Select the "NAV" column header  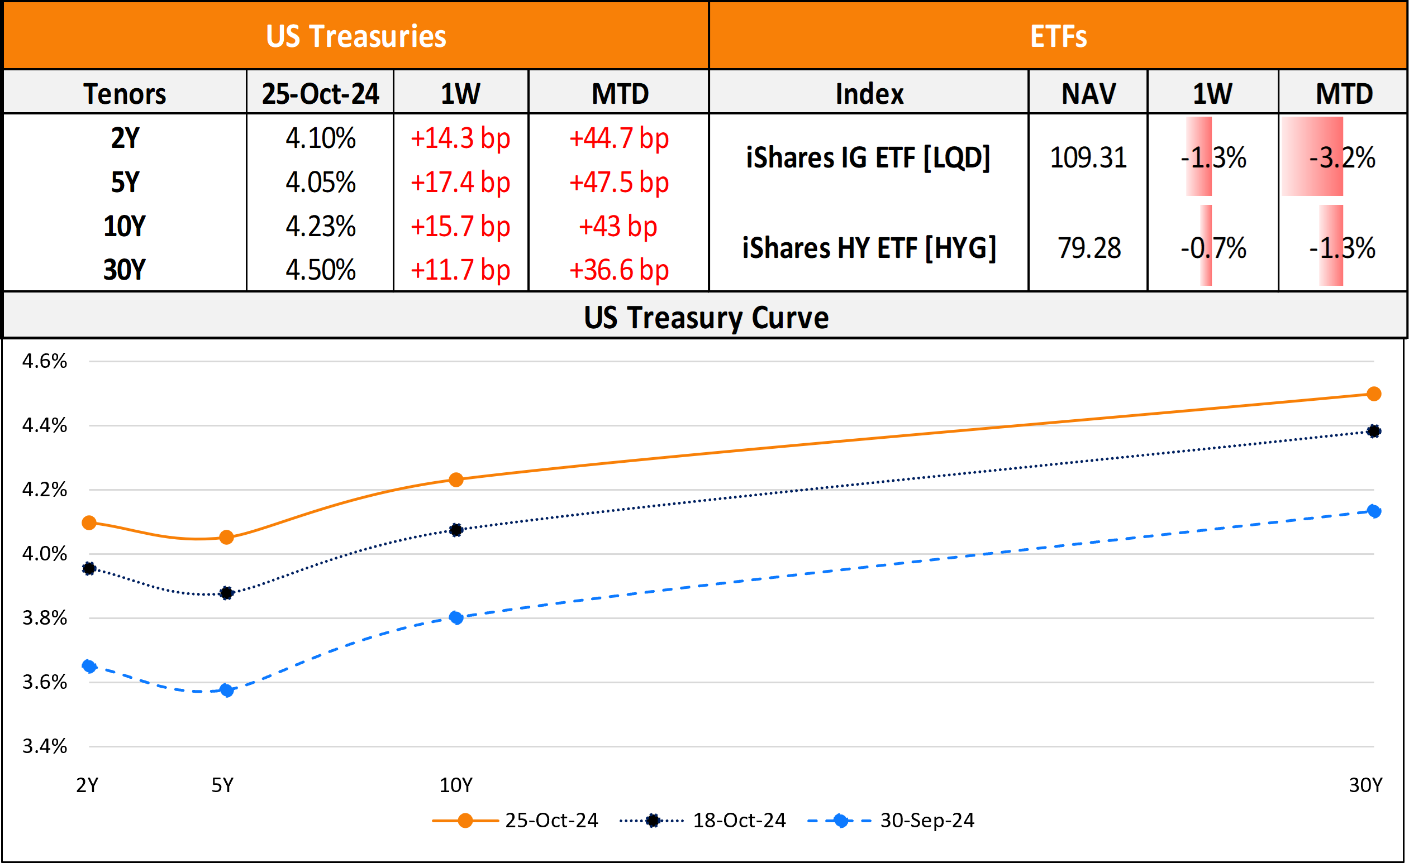1088,94
